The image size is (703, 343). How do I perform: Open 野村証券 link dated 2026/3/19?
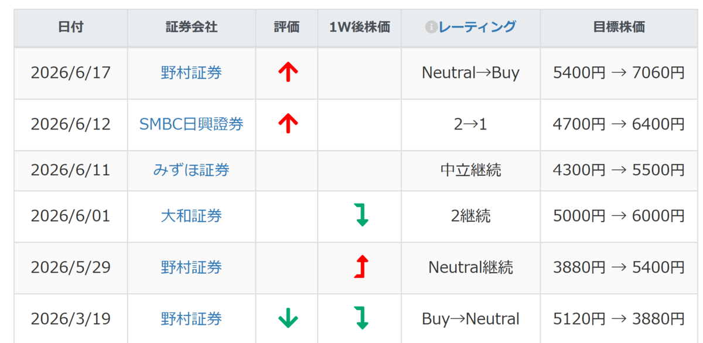click(x=192, y=319)
